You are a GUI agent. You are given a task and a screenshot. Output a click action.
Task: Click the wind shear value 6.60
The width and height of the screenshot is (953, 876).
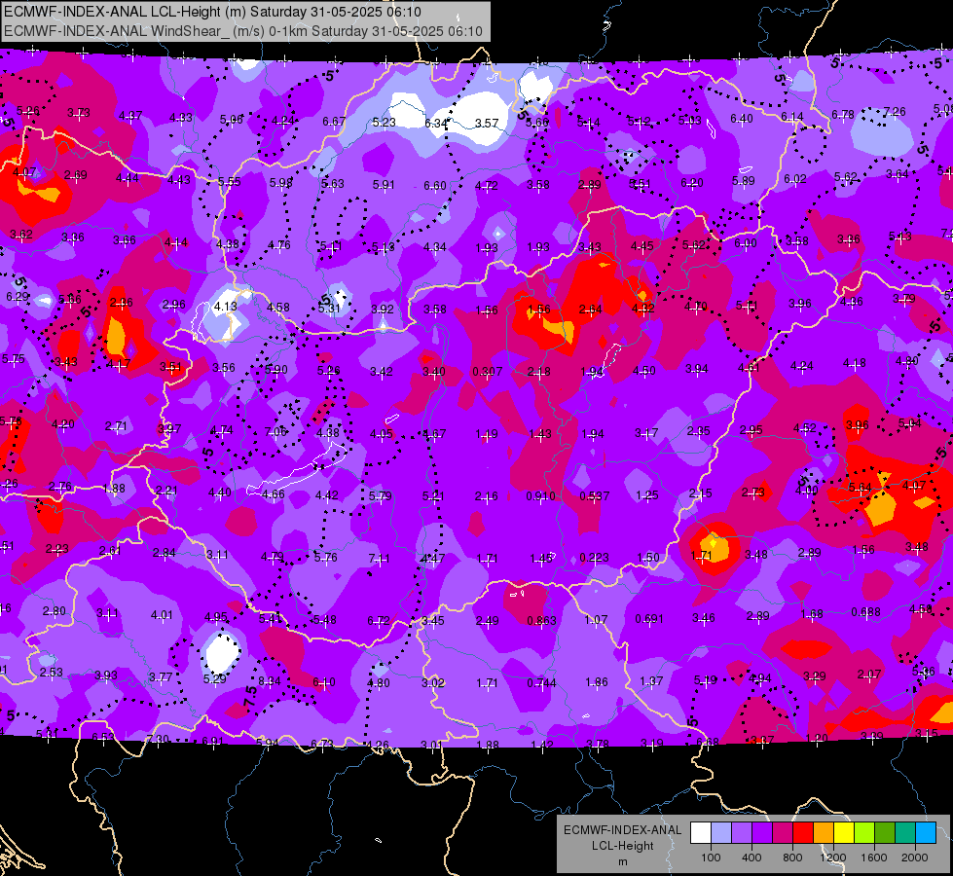pos(434,185)
